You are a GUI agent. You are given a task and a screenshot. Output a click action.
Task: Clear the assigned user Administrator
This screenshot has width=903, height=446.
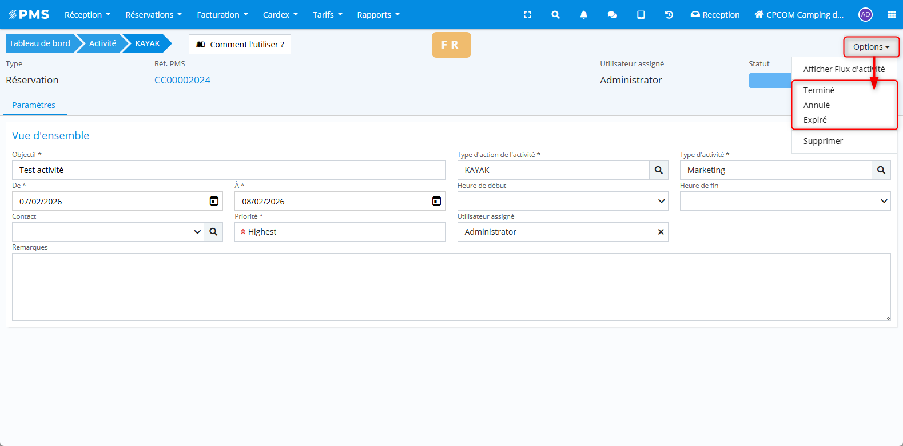pos(661,232)
